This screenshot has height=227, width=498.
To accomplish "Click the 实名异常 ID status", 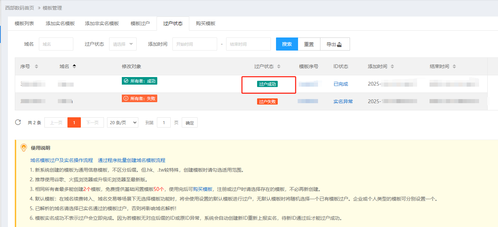I will pos(343,101).
